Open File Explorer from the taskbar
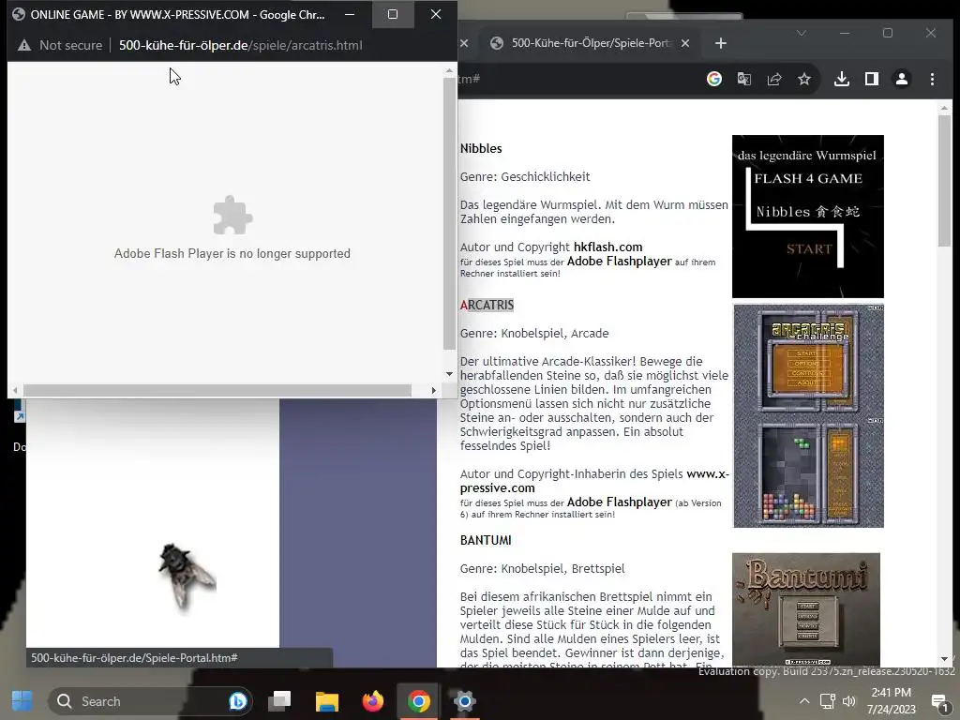 [x=327, y=701]
